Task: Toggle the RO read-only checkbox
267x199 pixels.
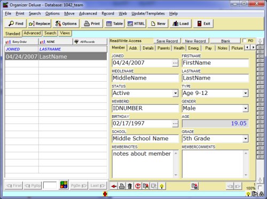Action: [x=245, y=41]
